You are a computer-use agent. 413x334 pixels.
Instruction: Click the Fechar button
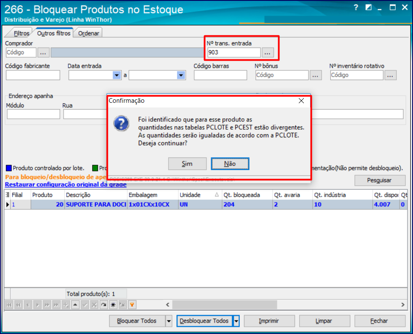coord(380,321)
